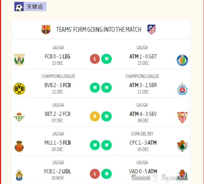Screen dimensions: 204x184
Task: Click the red L badge for FCB 0-1 LEG
Action: tap(95, 59)
